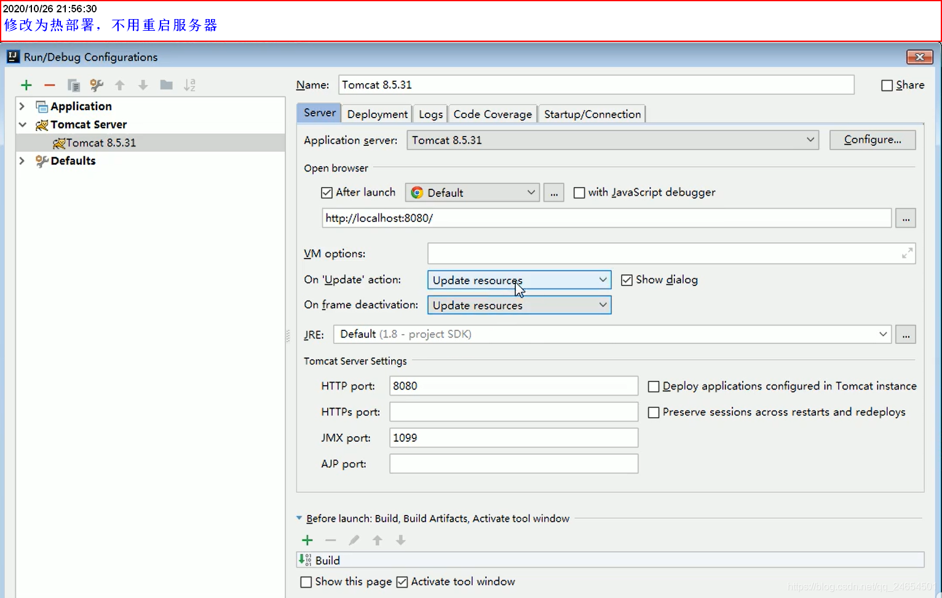Image resolution: width=942 pixels, height=598 pixels.
Task: Close Run/Debug Configurations dialog
Action: [920, 57]
